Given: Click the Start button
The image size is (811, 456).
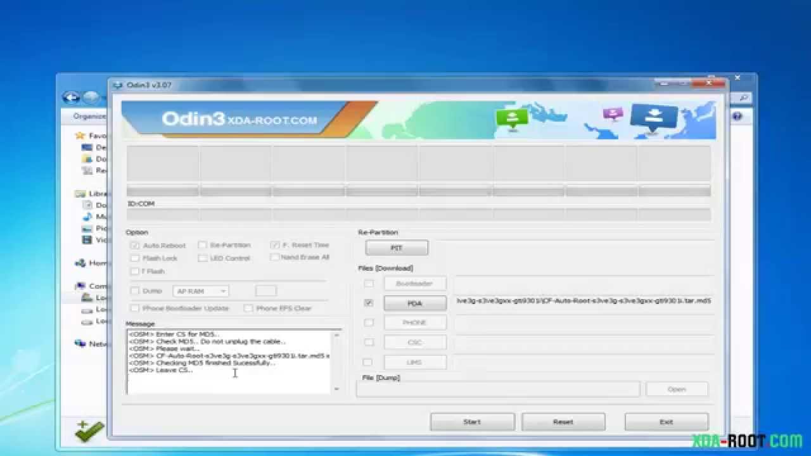Looking at the screenshot, I should tap(472, 422).
